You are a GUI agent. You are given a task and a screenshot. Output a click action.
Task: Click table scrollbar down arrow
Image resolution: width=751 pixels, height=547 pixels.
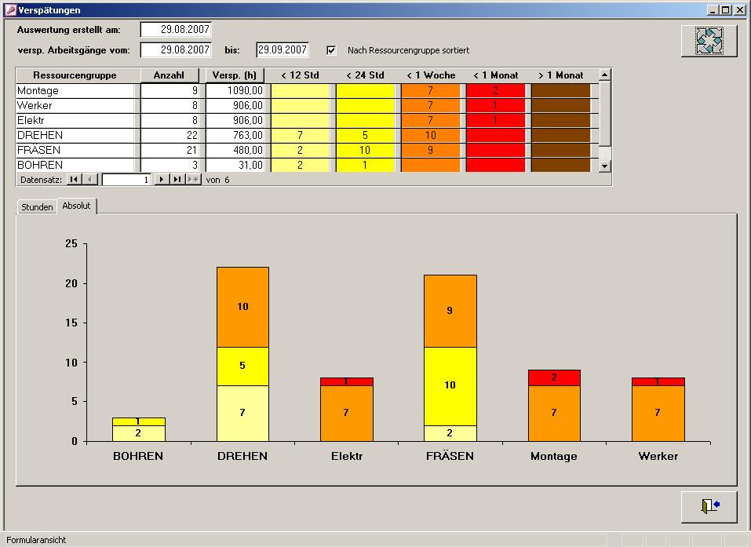604,166
